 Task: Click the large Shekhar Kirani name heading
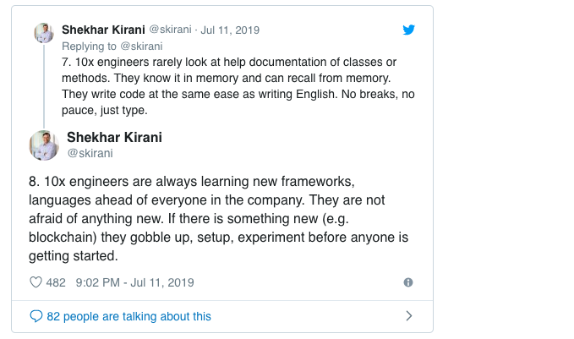(114, 137)
